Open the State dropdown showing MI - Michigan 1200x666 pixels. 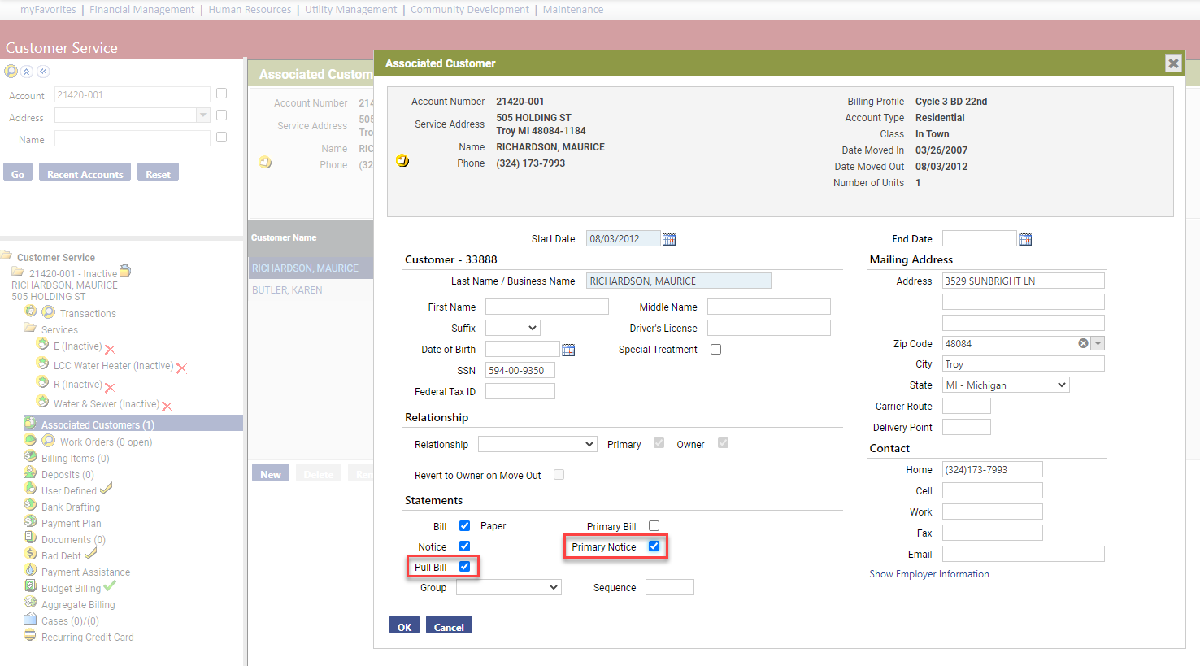coord(1006,385)
